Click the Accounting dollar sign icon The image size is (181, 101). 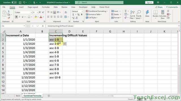tap(73, 15)
